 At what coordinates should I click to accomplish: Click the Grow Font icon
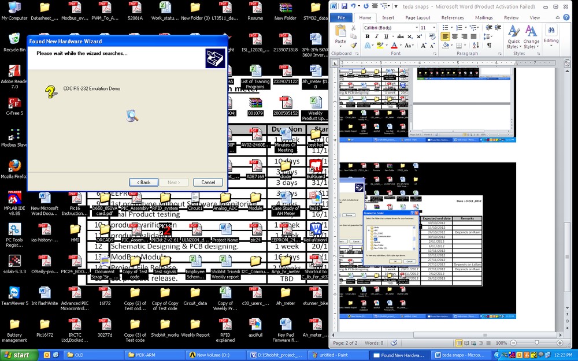pyautogui.click(x=423, y=45)
